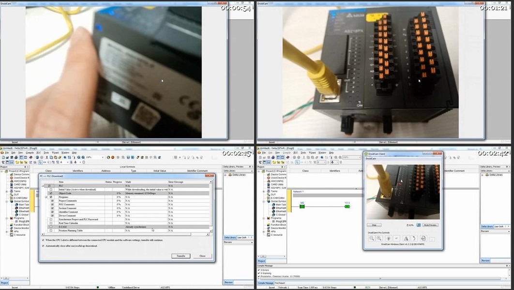Click Copy icon in the 00:02:15 frame
The image size is (514, 290).
coord(51,157)
